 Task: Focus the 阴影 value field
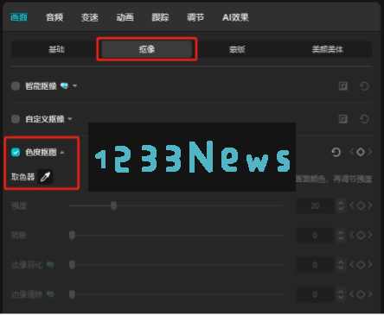tap(315, 236)
